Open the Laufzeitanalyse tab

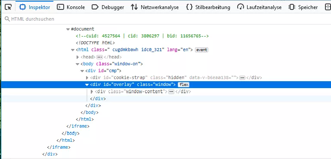click(x=259, y=7)
